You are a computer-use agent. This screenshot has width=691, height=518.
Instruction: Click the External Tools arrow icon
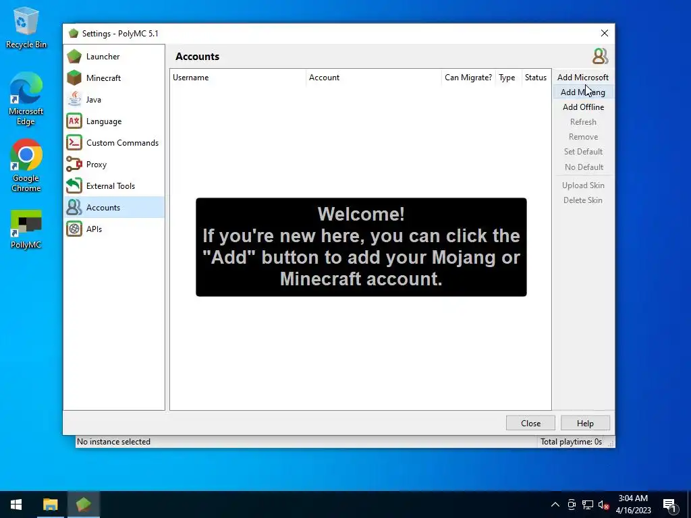pyautogui.click(x=74, y=186)
